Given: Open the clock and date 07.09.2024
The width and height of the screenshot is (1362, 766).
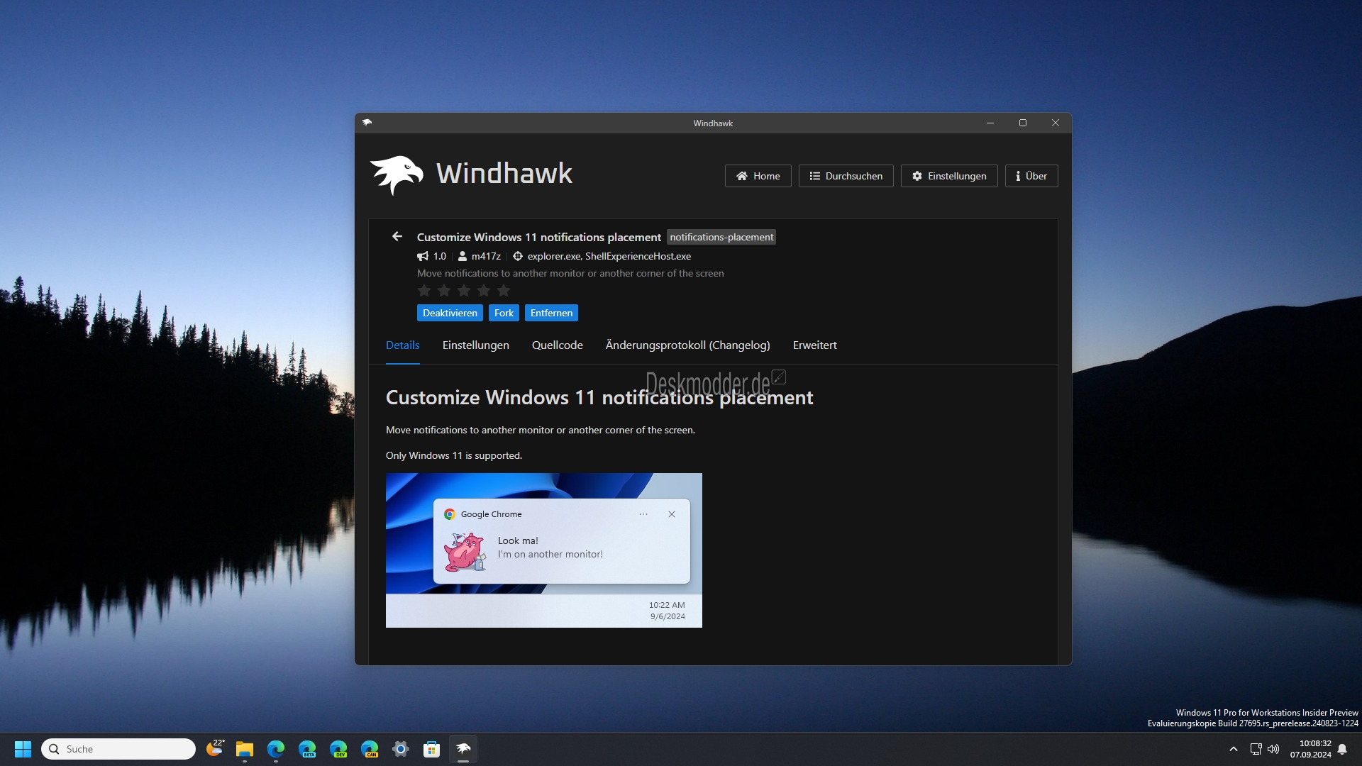Looking at the screenshot, I should pos(1310,749).
